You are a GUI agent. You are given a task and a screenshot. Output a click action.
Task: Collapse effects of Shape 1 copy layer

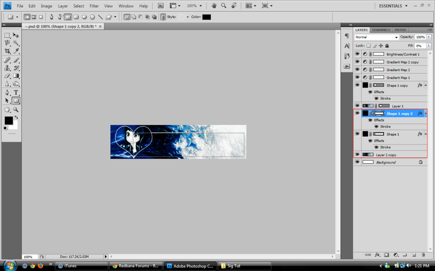[x=426, y=85]
